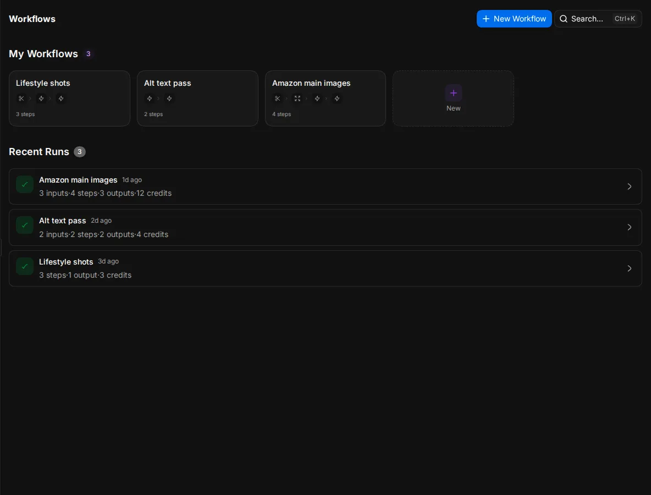Click the '2d ago' timestamp
Viewport: 651px width, 495px height.
click(101, 221)
